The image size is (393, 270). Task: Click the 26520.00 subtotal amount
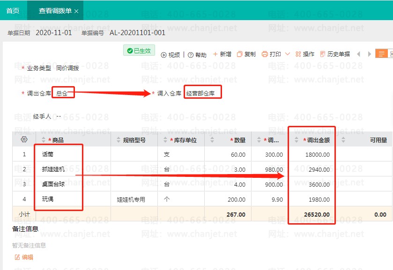[x=317, y=215]
